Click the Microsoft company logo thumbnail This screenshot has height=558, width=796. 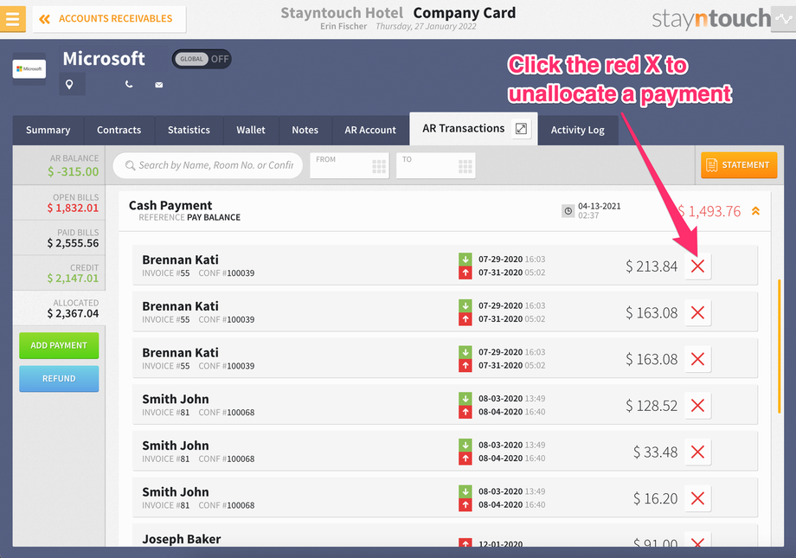(29, 68)
